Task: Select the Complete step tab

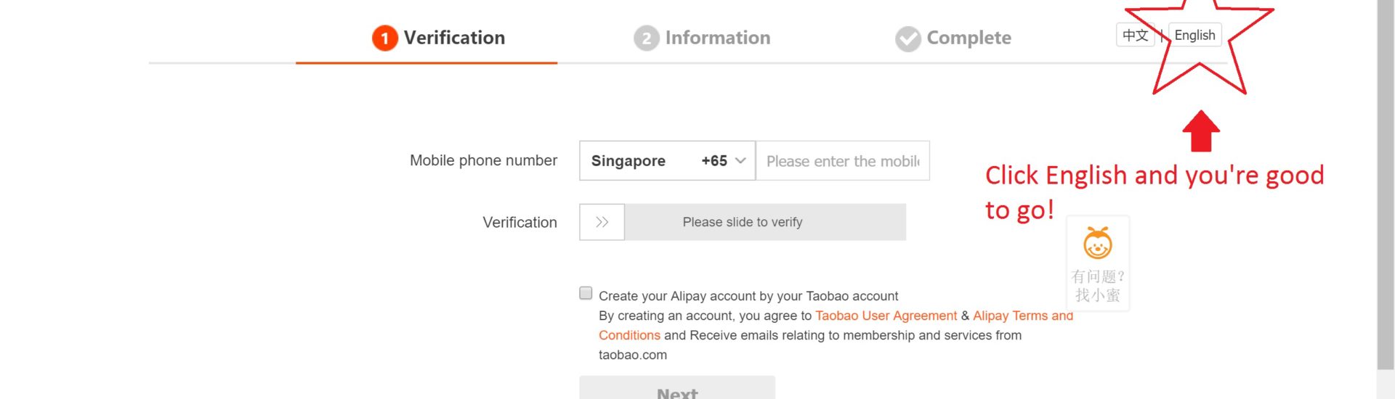Action: 953,38
